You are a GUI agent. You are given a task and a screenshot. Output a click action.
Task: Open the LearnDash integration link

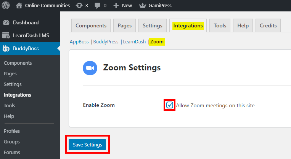click(x=134, y=42)
